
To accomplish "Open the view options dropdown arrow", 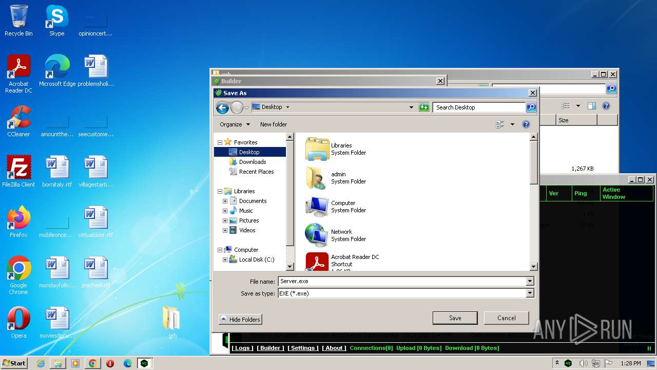I will point(512,124).
